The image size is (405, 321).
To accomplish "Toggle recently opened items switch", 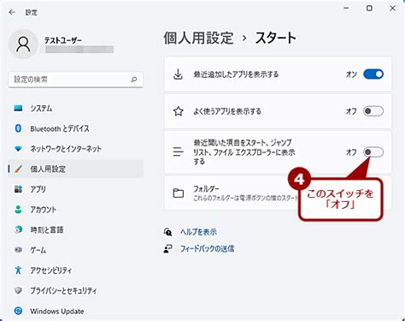I will [x=373, y=152].
